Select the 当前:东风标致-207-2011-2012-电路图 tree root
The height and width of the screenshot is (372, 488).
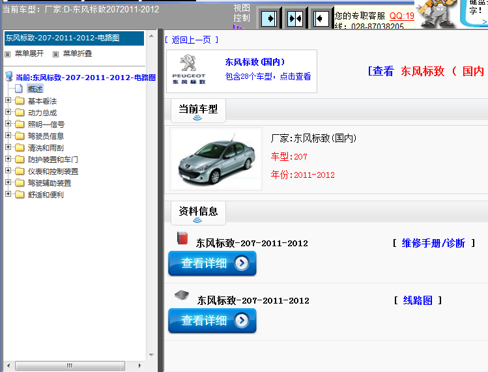point(85,78)
